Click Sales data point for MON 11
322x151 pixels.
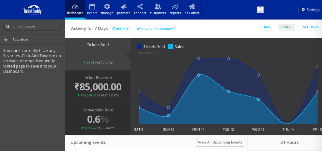tap(198, 75)
